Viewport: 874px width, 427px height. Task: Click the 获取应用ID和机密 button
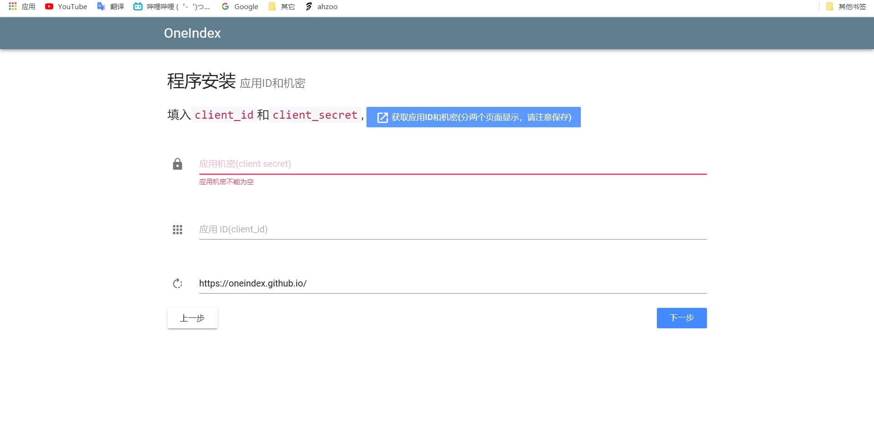(473, 117)
